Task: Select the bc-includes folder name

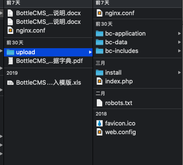Action: 122,51
